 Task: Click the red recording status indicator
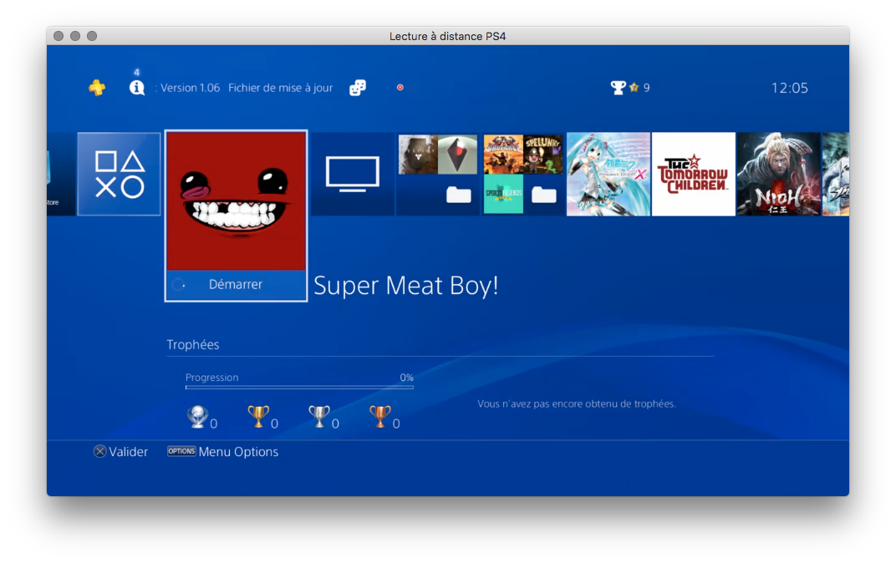400,88
